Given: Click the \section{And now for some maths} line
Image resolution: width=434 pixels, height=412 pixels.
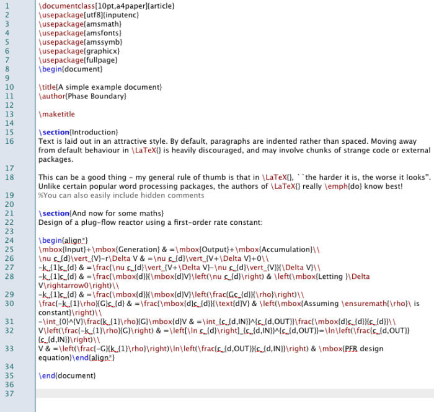Looking at the screenshot, I should [x=101, y=214].
